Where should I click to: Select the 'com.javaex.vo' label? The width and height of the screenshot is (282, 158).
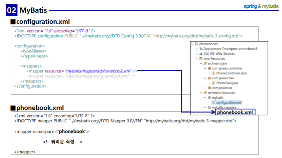pyautogui.click(x=222, y=88)
